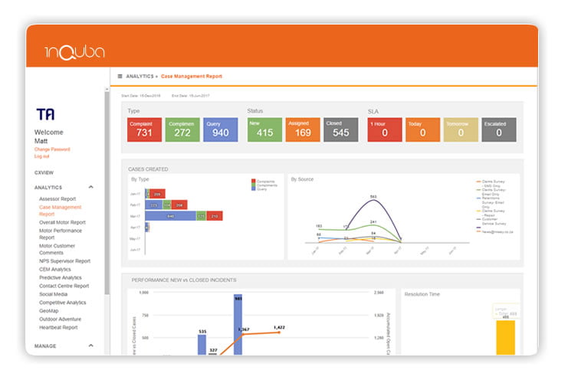Click the inQuba logo in the header

[x=74, y=52]
